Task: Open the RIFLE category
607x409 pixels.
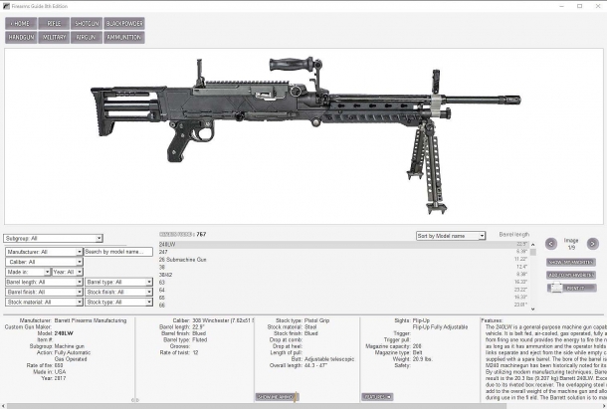Action: coord(54,24)
